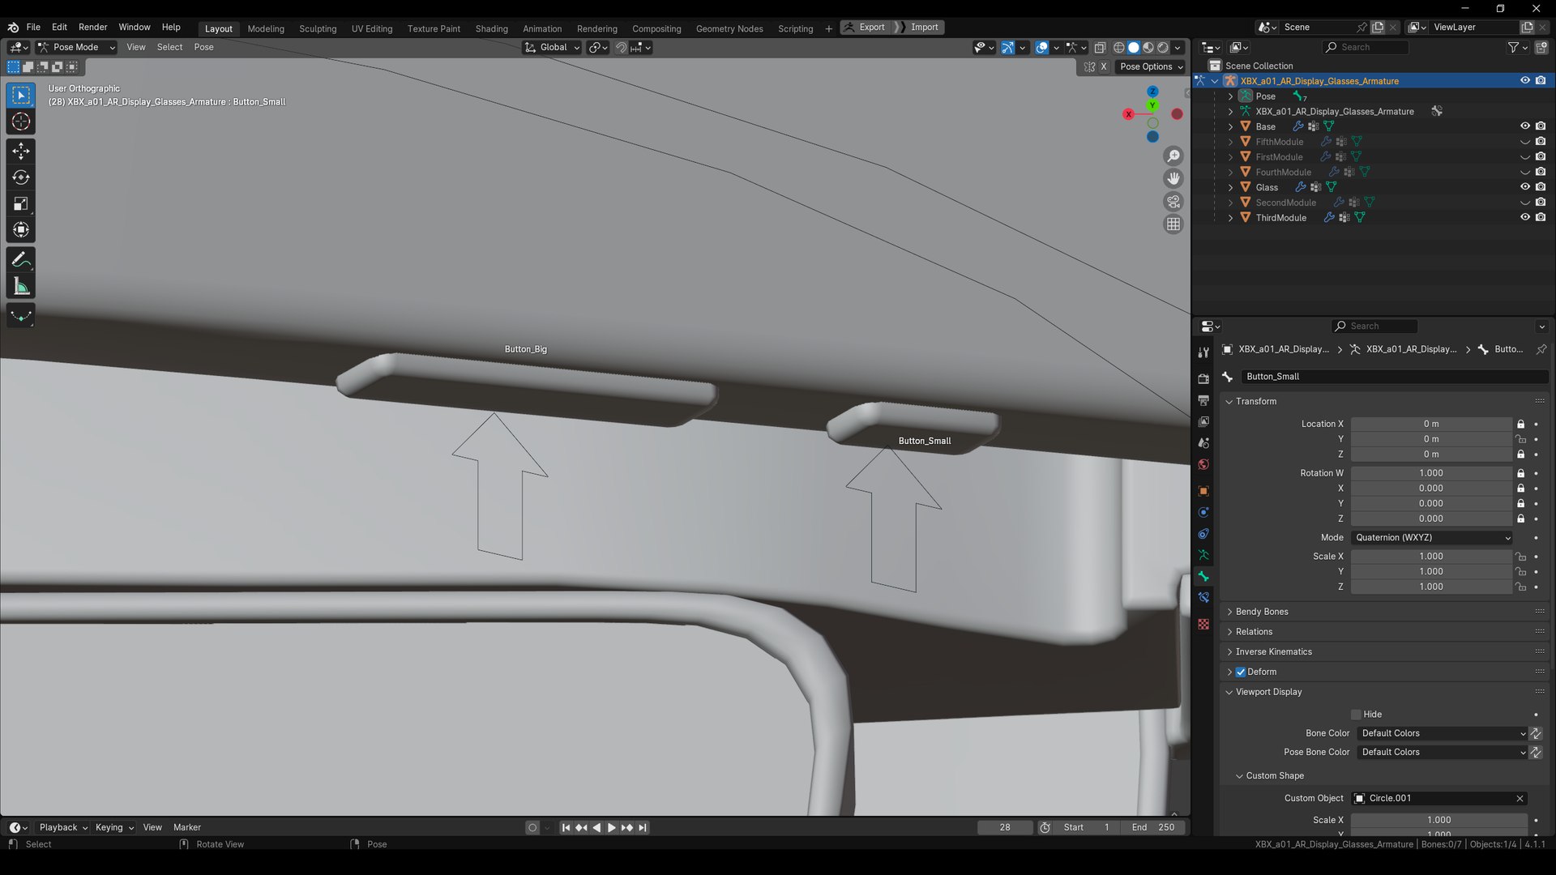Open the Pose header menu
The height and width of the screenshot is (875, 1556).
tap(204, 48)
